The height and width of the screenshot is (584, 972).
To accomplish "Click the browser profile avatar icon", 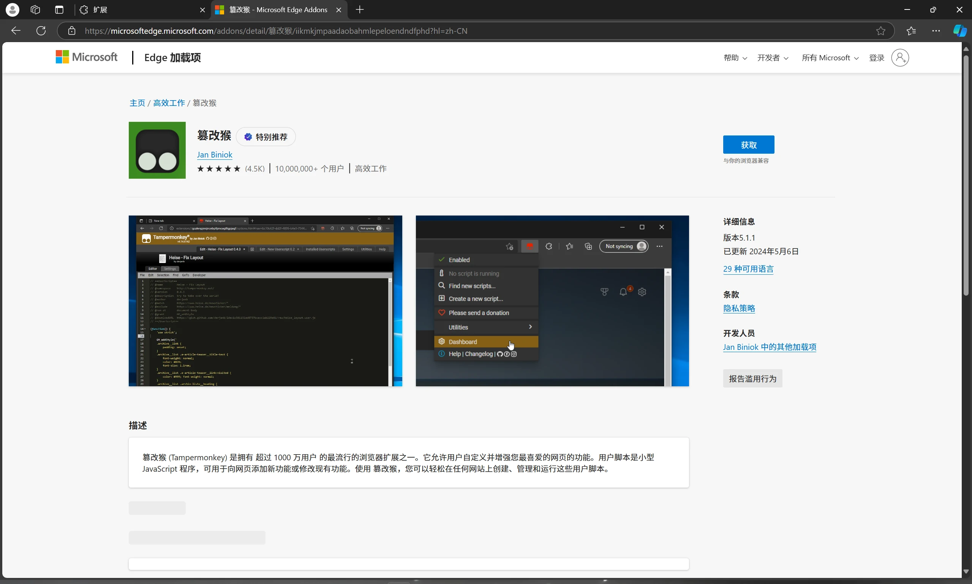I will (13, 10).
